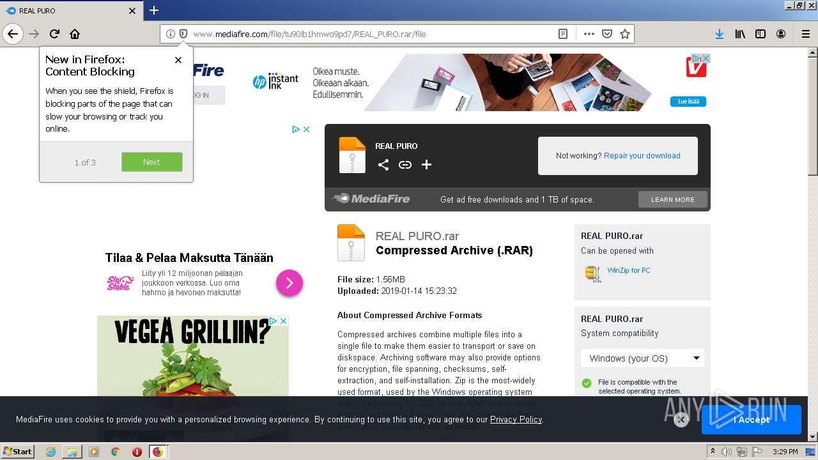Click Next in Content Blocking tour
This screenshot has width=818, height=460.
tap(152, 162)
